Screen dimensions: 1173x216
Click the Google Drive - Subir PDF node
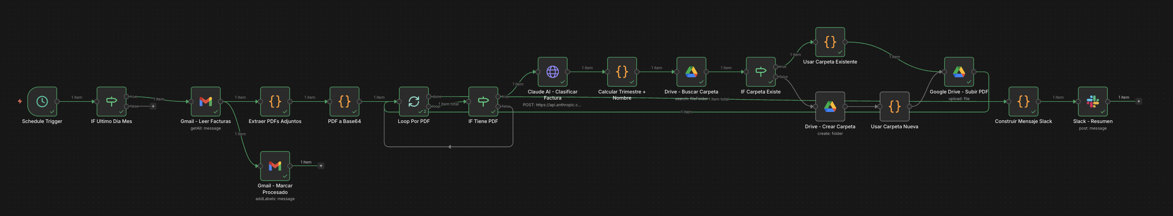pyautogui.click(x=958, y=71)
